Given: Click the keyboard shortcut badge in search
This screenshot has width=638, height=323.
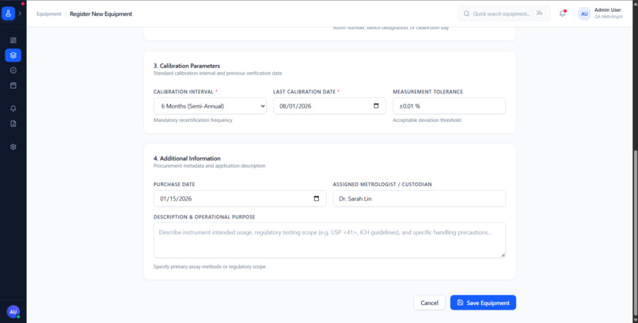Looking at the screenshot, I should point(540,13).
